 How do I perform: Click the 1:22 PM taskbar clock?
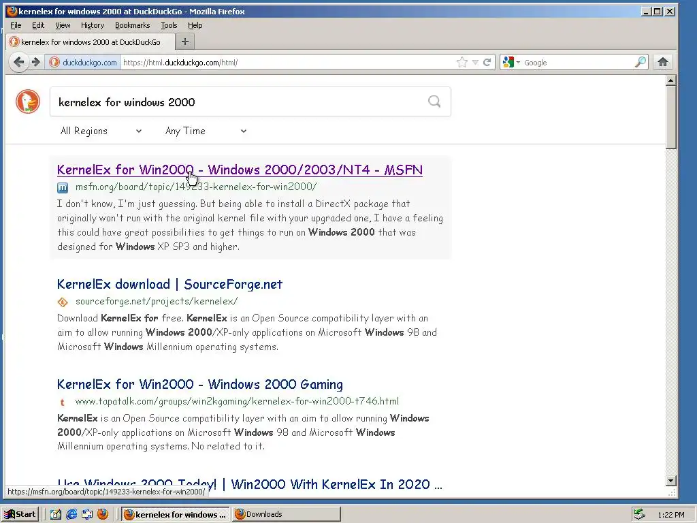pos(670,515)
